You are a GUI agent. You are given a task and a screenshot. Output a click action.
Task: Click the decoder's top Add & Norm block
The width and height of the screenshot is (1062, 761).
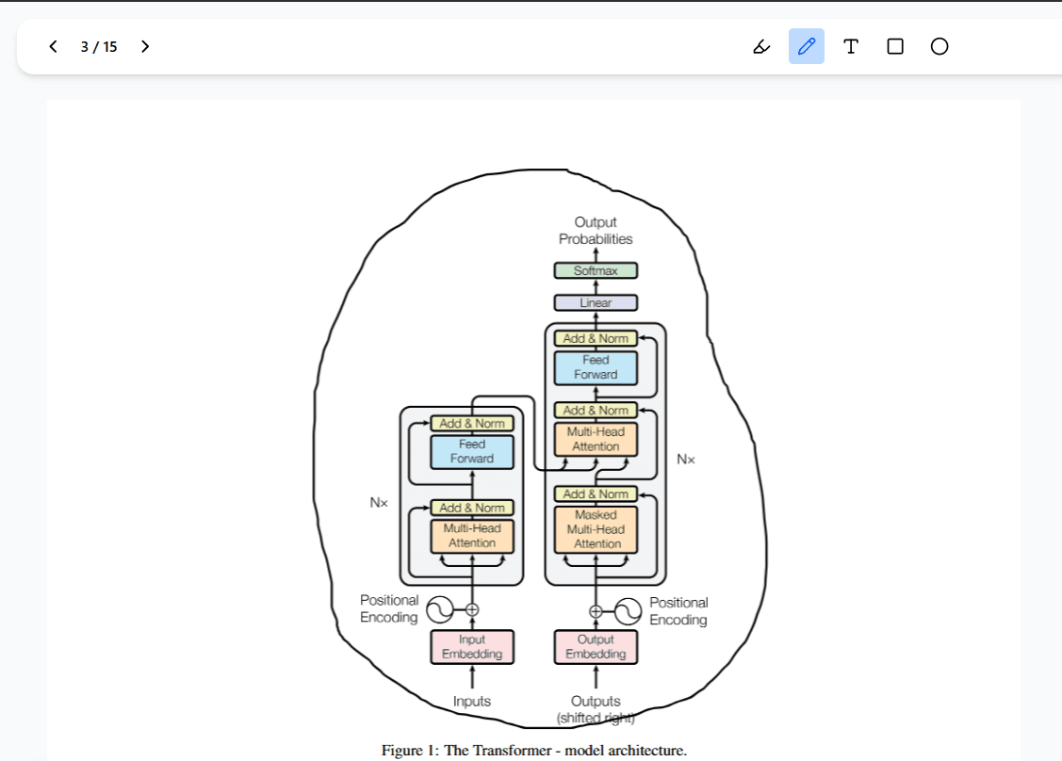point(596,339)
